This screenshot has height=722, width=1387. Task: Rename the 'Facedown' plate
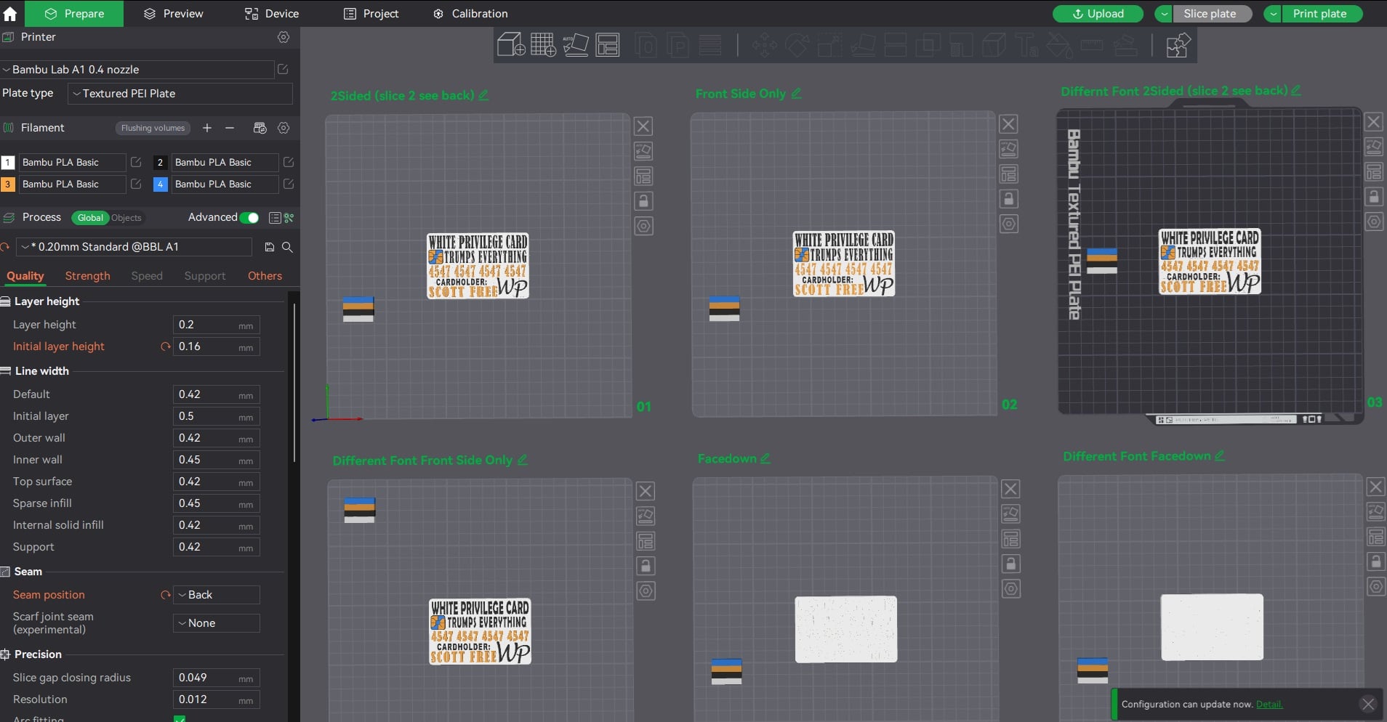click(765, 458)
